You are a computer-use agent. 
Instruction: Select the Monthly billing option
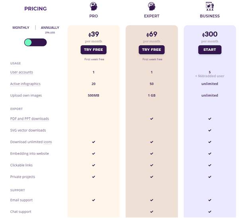(21, 28)
